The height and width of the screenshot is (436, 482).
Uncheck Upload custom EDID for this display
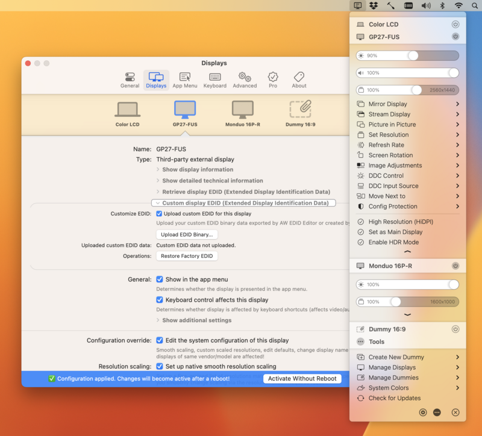pos(159,214)
